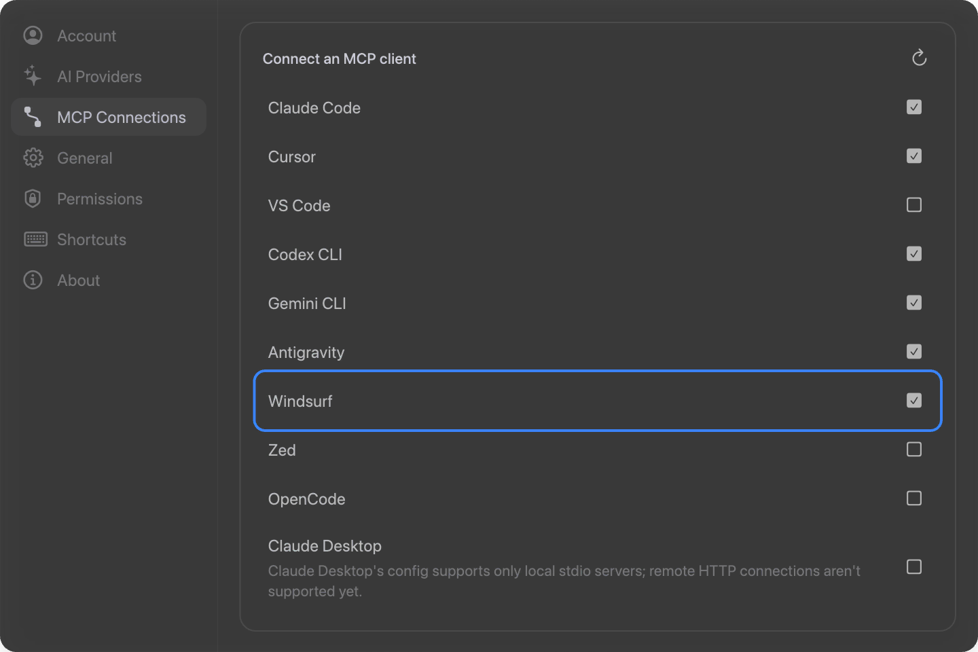Click the MCP Connections branch icon
Viewport: 978px width, 652px height.
tap(33, 117)
